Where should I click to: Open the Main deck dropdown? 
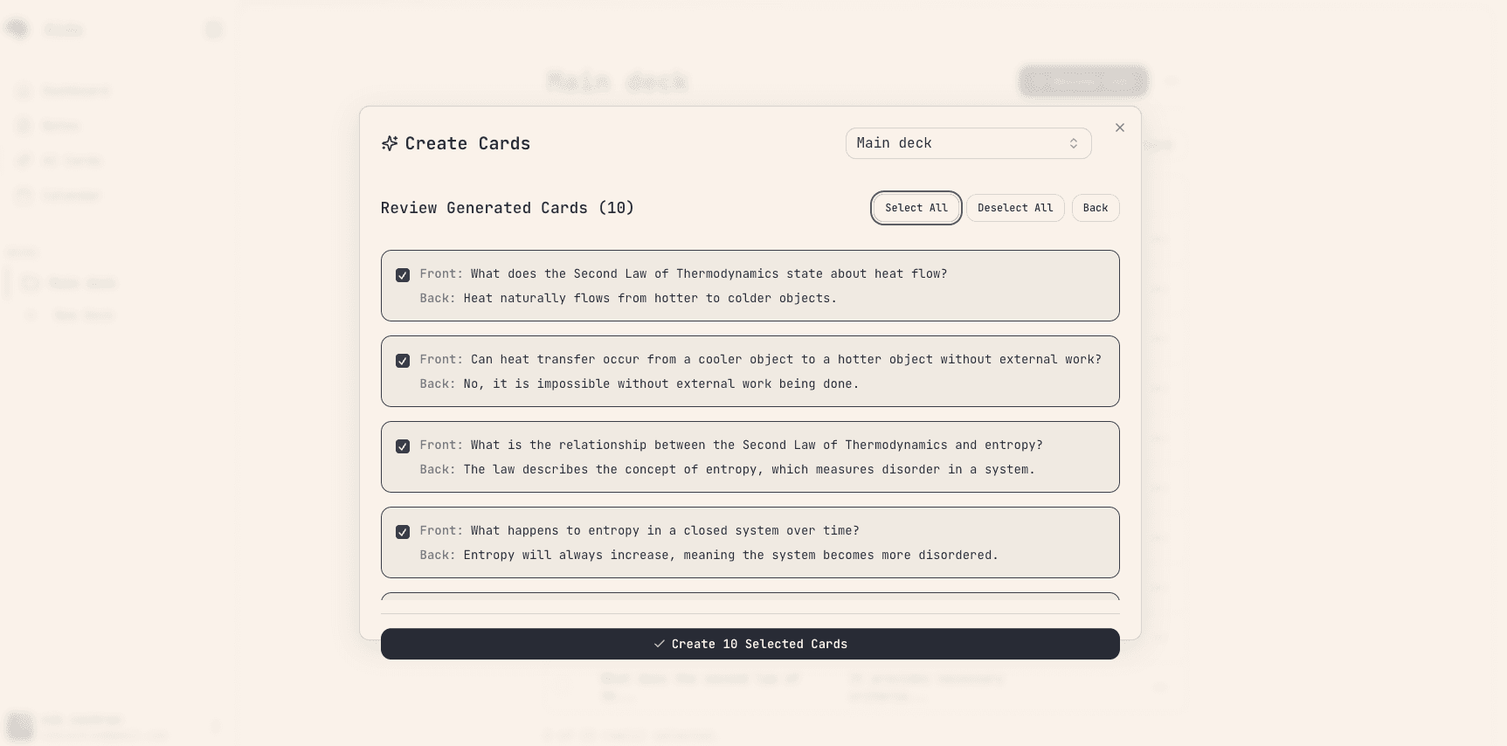click(968, 143)
